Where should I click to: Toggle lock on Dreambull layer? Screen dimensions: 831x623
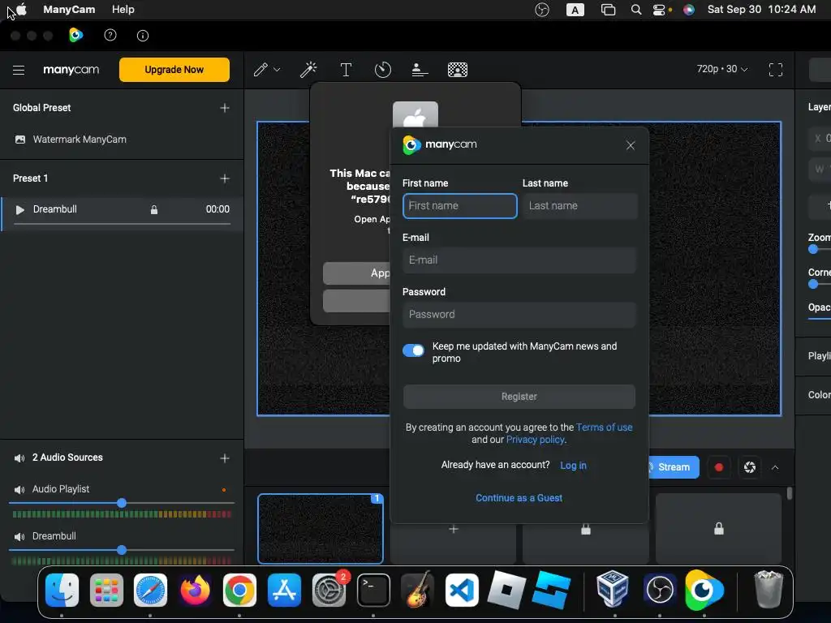coord(153,210)
